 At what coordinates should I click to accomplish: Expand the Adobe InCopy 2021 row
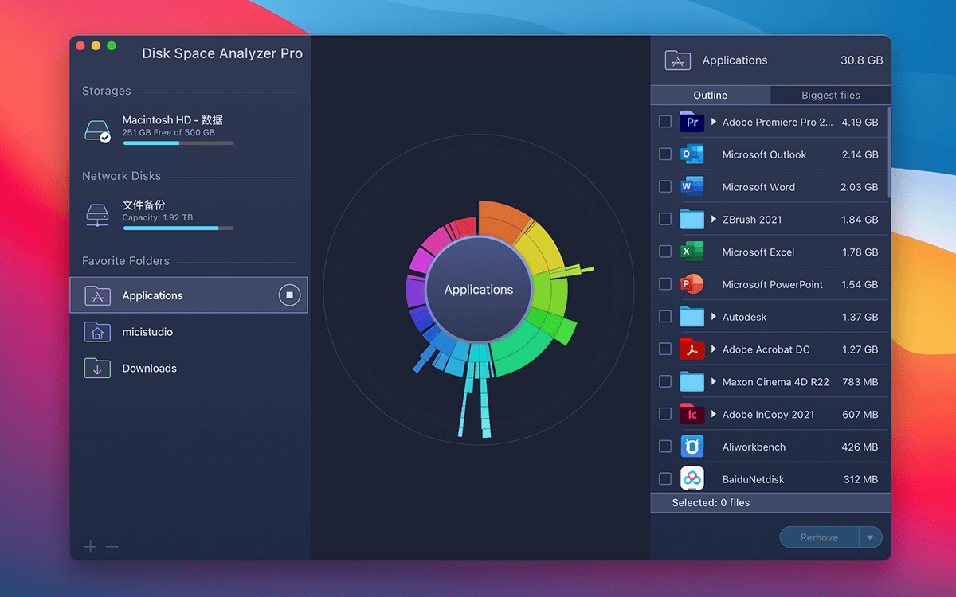[714, 414]
